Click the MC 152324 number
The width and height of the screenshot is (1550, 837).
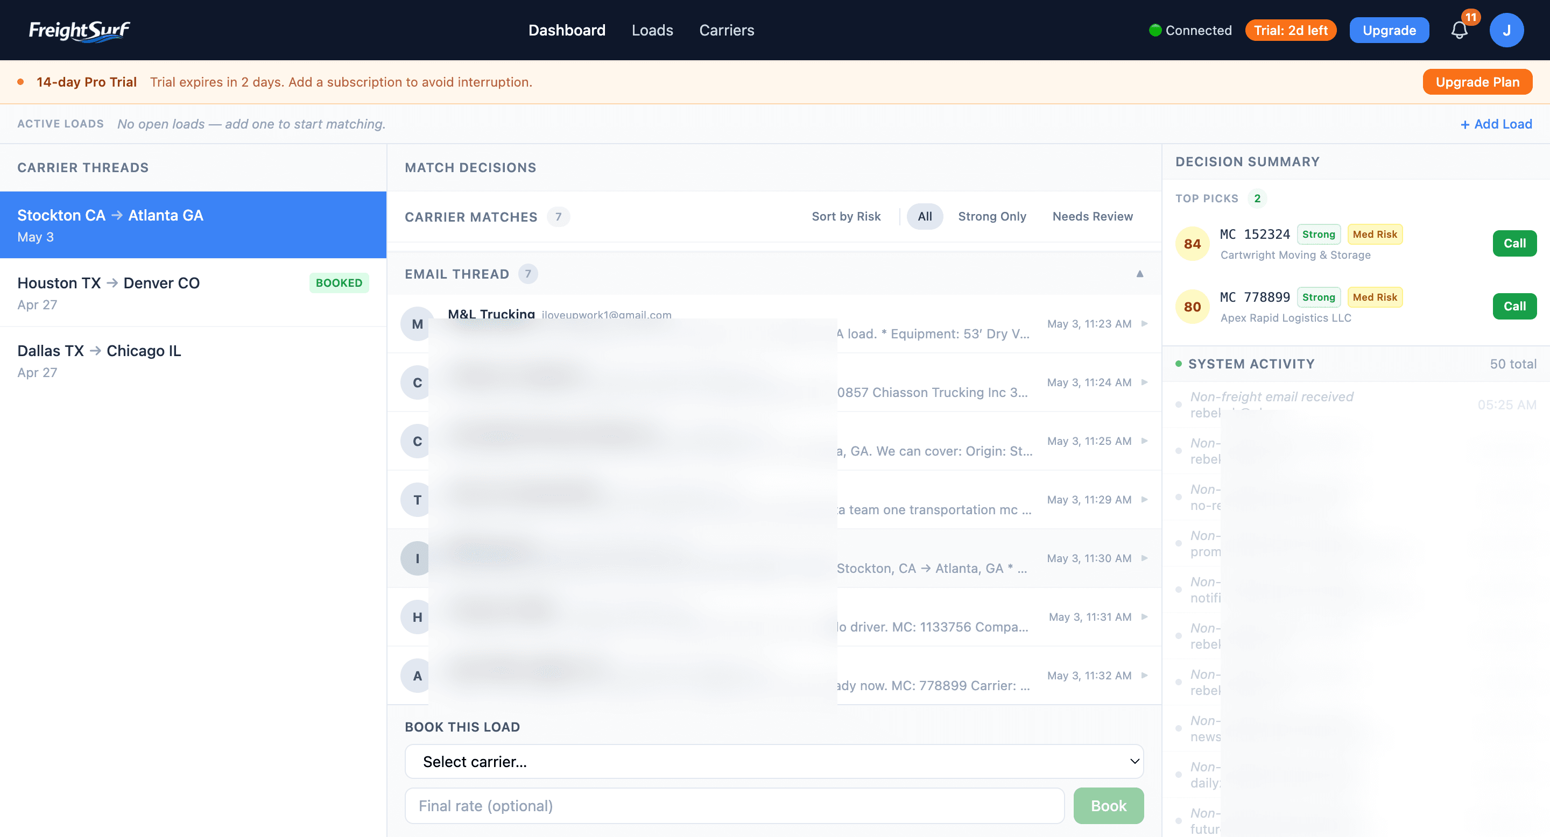(1255, 234)
